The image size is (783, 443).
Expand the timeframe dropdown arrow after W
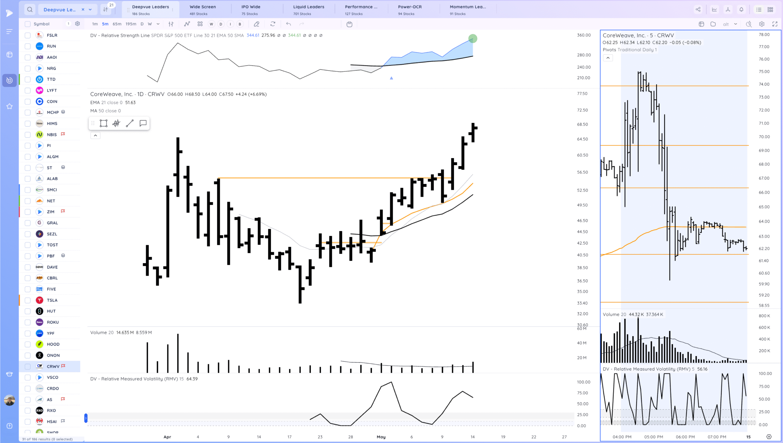tap(158, 24)
